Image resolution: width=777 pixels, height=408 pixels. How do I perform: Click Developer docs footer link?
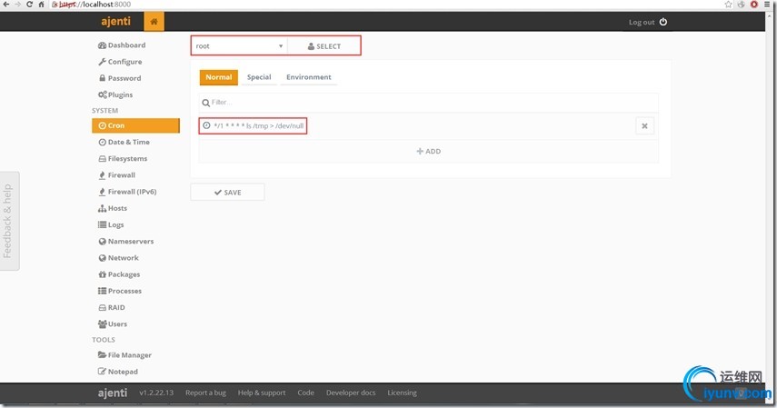351,393
